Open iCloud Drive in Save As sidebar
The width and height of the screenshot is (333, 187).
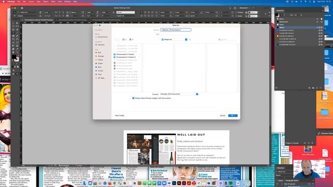(x=101, y=37)
